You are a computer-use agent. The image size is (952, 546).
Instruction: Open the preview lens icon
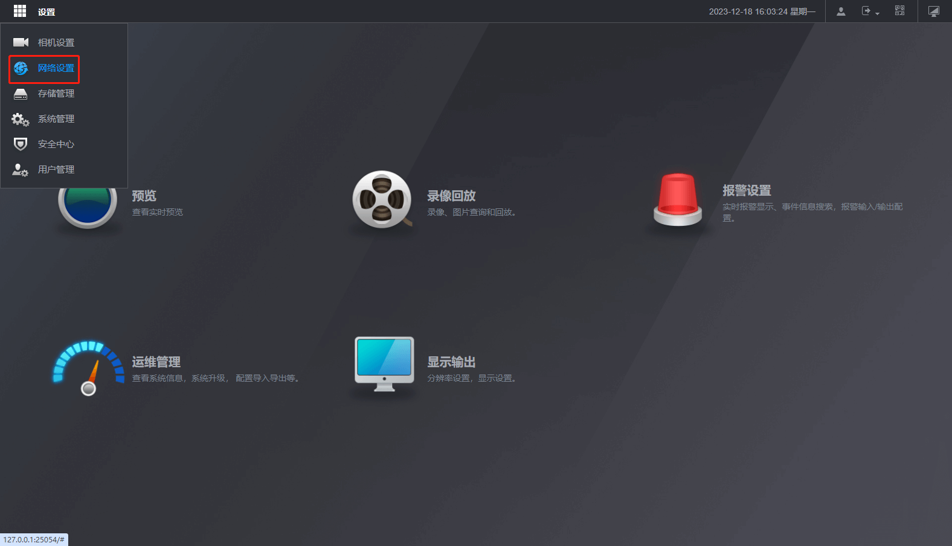pyautogui.click(x=88, y=207)
